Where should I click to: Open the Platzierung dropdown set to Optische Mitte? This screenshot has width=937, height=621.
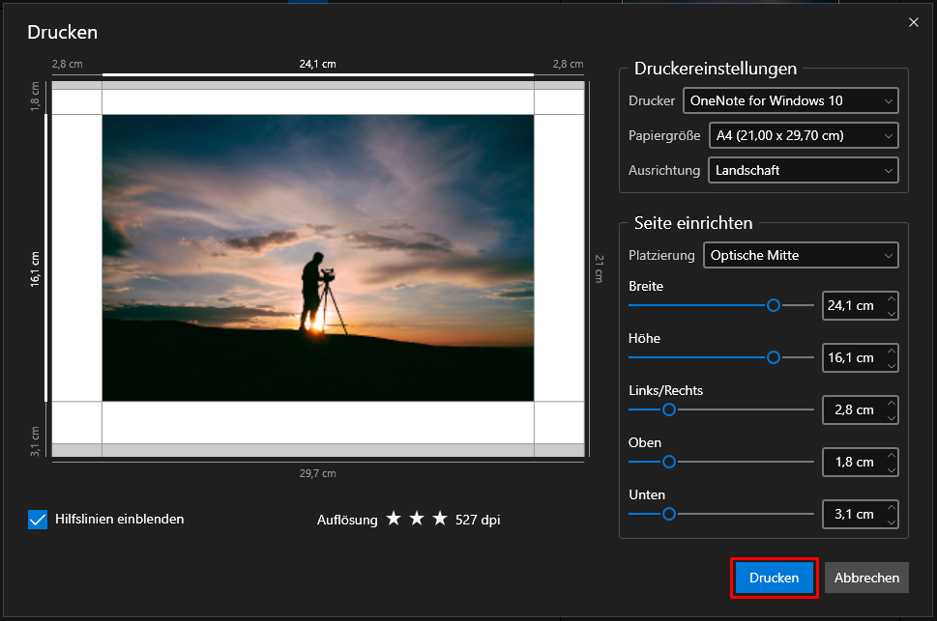coord(801,255)
